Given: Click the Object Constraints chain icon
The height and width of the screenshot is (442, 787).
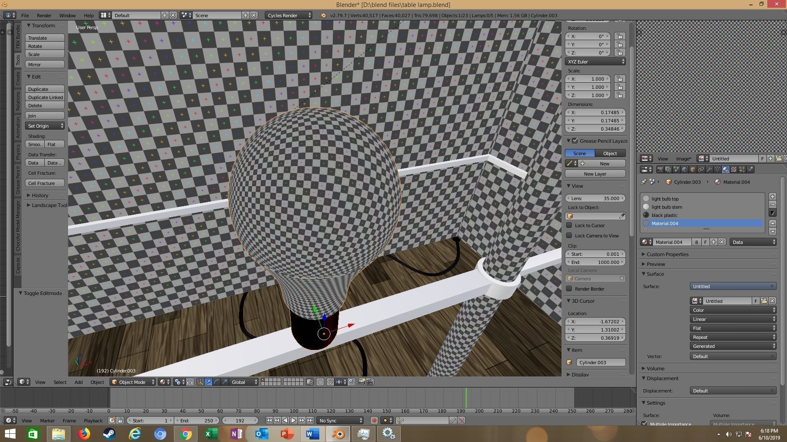Looking at the screenshot, I should [701, 169].
